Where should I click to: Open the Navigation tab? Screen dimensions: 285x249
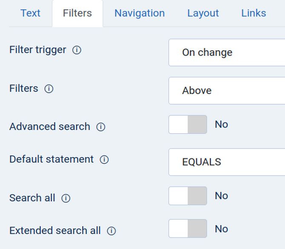(x=140, y=13)
